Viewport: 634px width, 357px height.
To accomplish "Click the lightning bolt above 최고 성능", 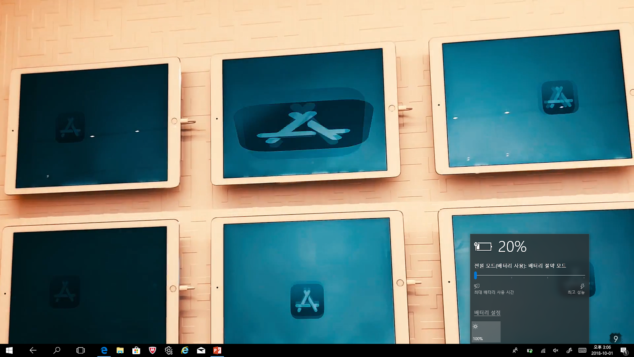I will pos(582,286).
